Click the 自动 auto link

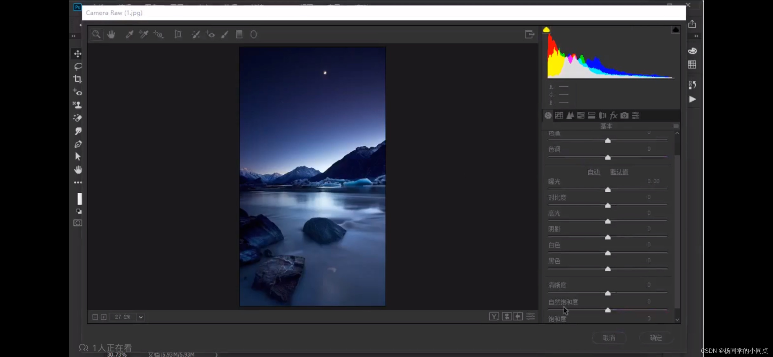(x=593, y=172)
